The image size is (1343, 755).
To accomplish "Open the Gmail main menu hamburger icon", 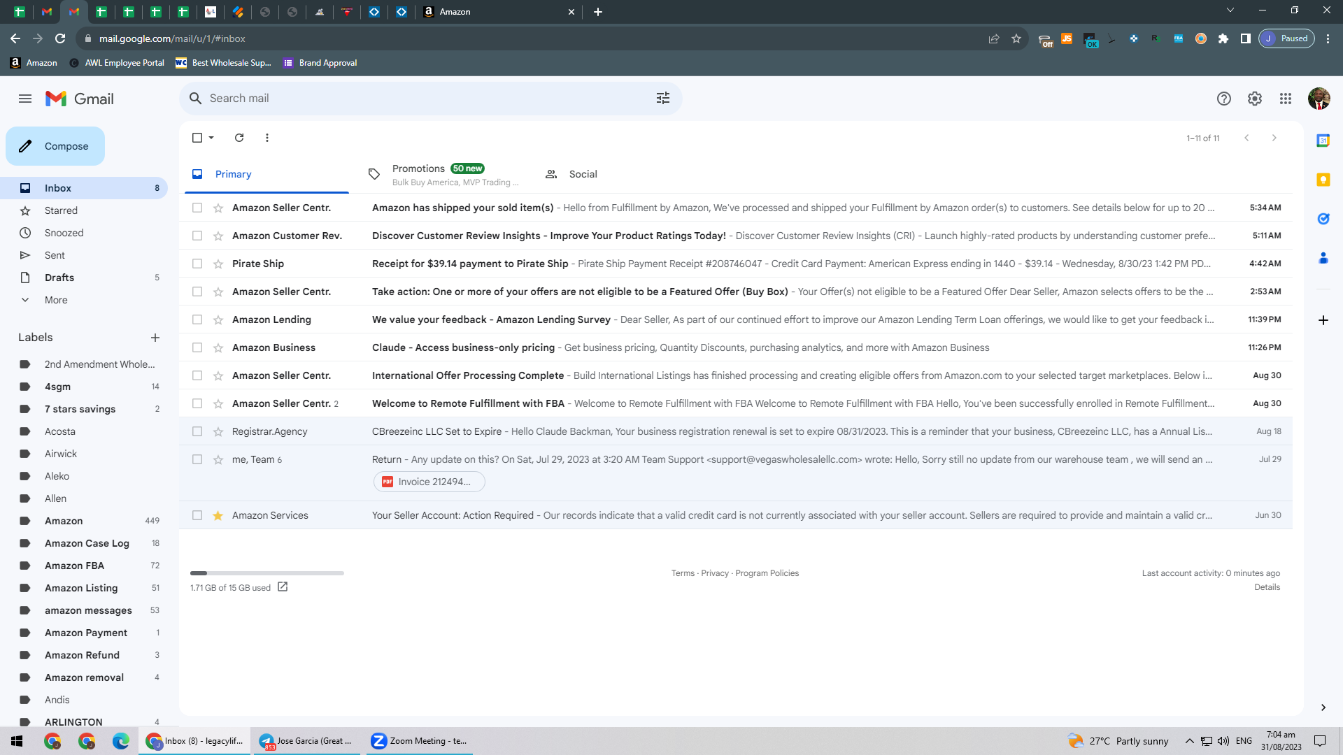I will pyautogui.click(x=25, y=99).
